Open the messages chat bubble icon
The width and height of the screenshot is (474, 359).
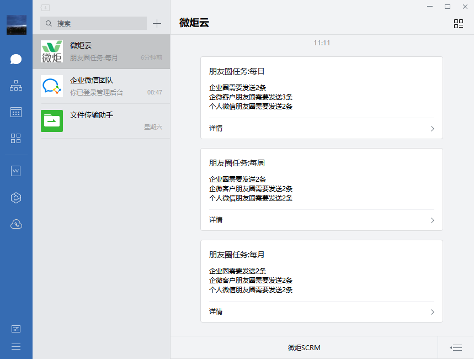pos(16,59)
